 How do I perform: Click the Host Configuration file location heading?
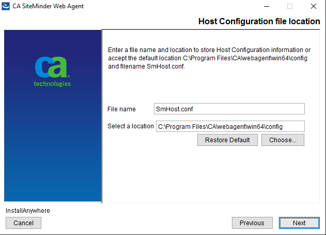click(x=259, y=21)
